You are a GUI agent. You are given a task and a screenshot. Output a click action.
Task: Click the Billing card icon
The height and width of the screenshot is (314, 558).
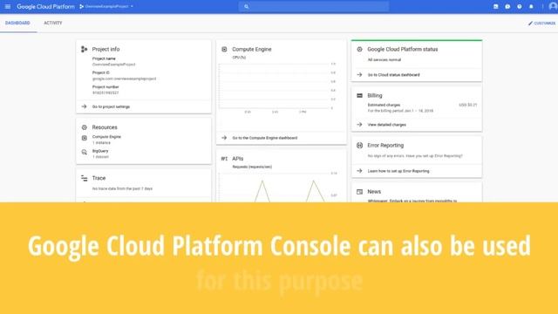click(x=359, y=95)
